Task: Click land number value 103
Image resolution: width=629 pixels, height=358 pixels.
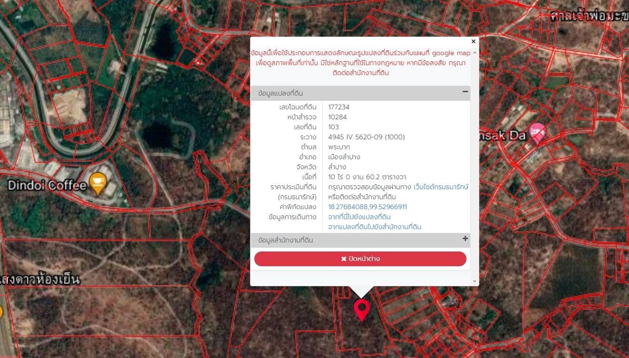Action: 333,127
